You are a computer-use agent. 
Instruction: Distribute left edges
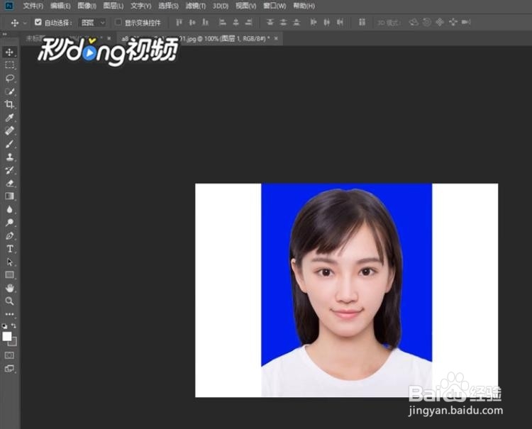point(314,23)
